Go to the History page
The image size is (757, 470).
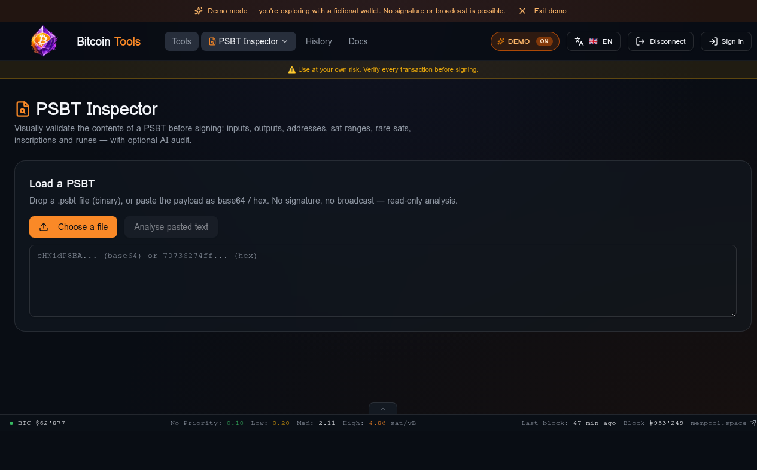[318, 41]
